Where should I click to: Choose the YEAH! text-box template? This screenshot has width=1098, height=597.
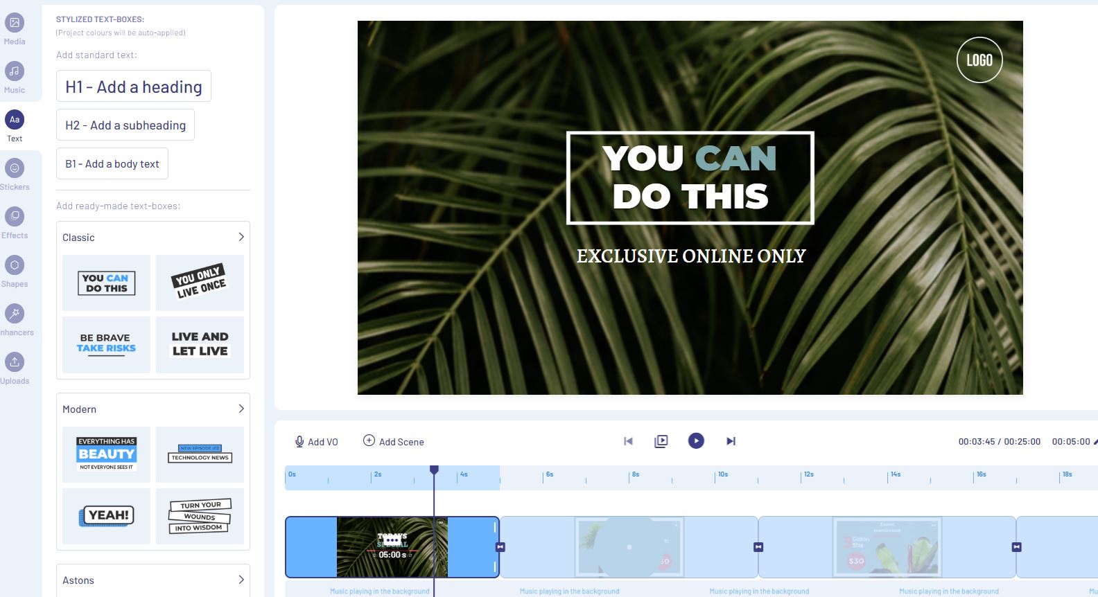[106, 515]
